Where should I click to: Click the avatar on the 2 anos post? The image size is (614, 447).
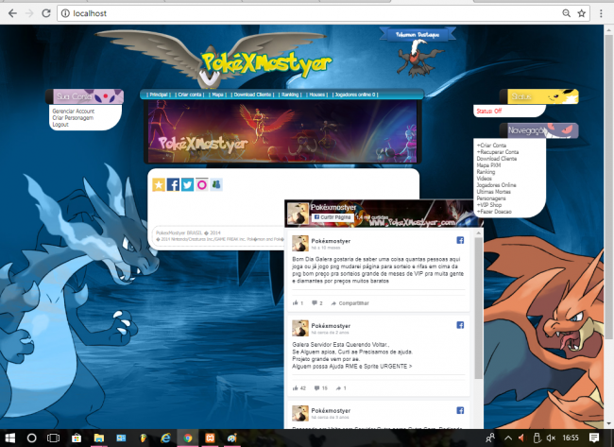pyautogui.click(x=300, y=328)
